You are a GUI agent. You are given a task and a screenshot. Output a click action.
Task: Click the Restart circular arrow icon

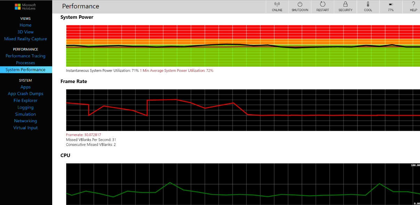point(323,4)
